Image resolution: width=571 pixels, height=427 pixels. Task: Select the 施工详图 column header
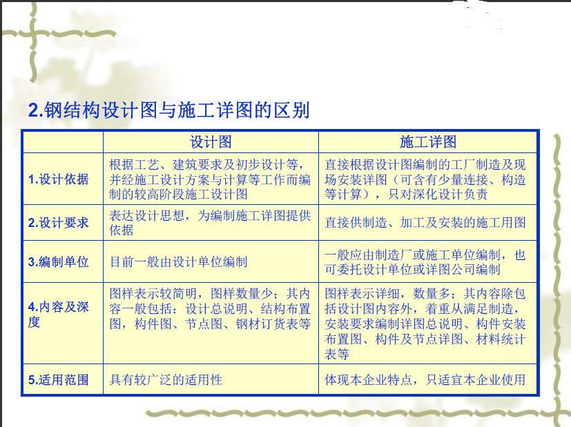[x=428, y=142]
